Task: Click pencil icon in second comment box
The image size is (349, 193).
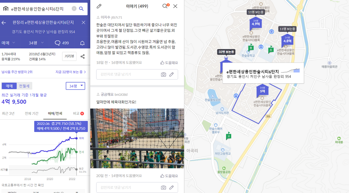Action: click(172, 187)
